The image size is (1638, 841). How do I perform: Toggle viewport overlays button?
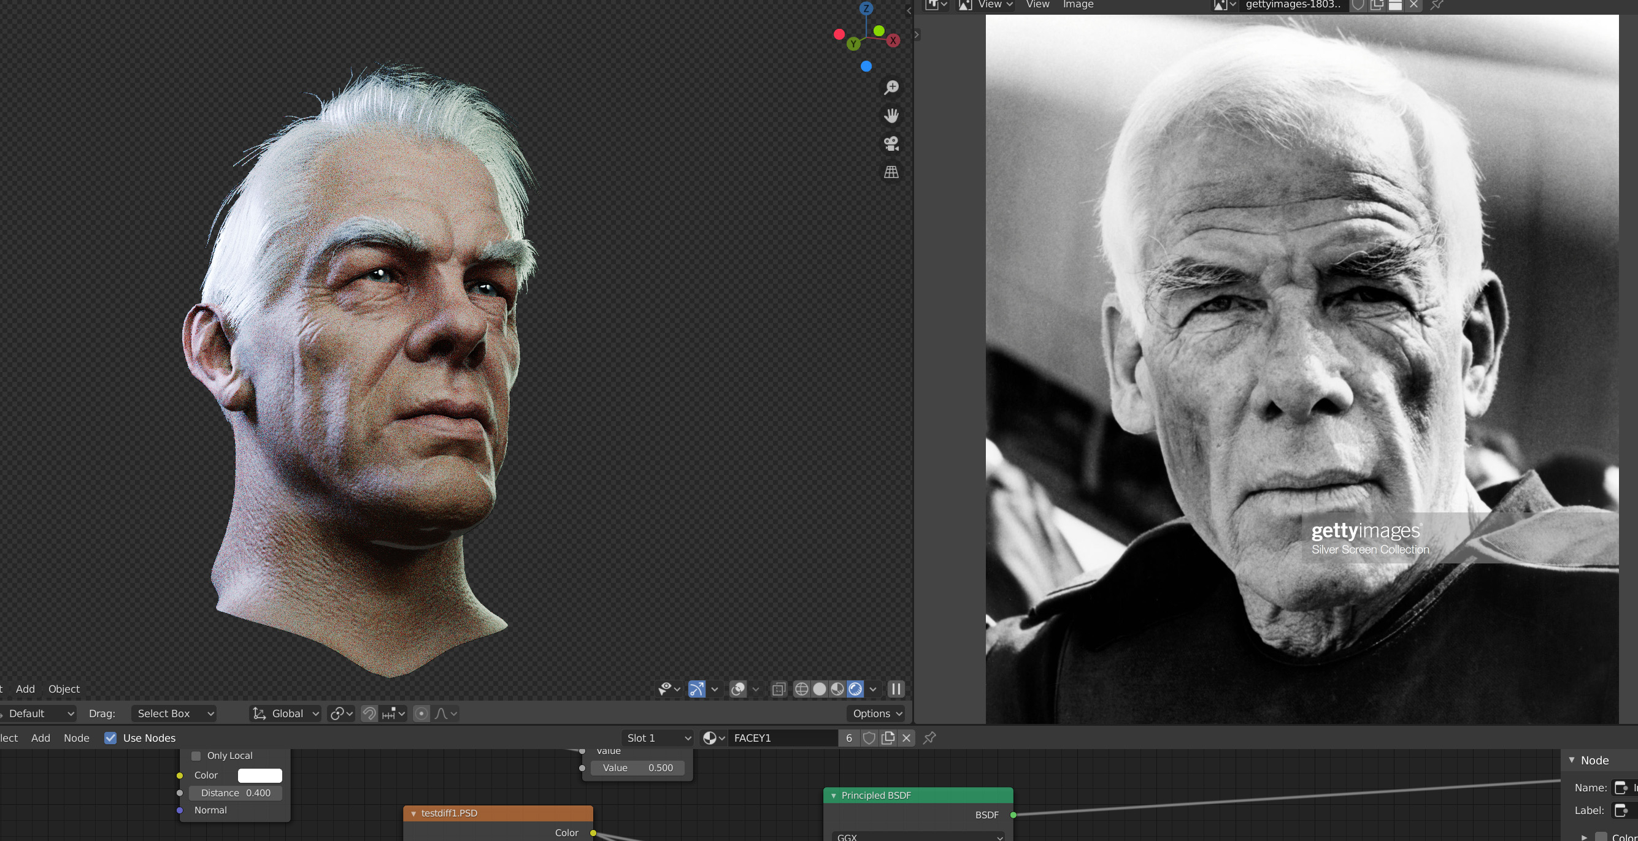[x=737, y=689]
